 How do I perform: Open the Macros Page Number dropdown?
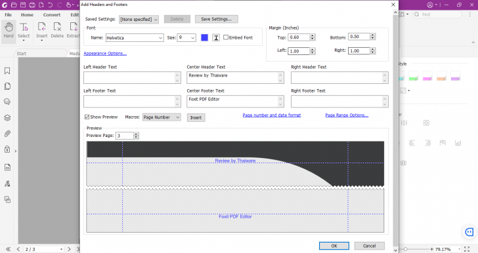coord(162,117)
